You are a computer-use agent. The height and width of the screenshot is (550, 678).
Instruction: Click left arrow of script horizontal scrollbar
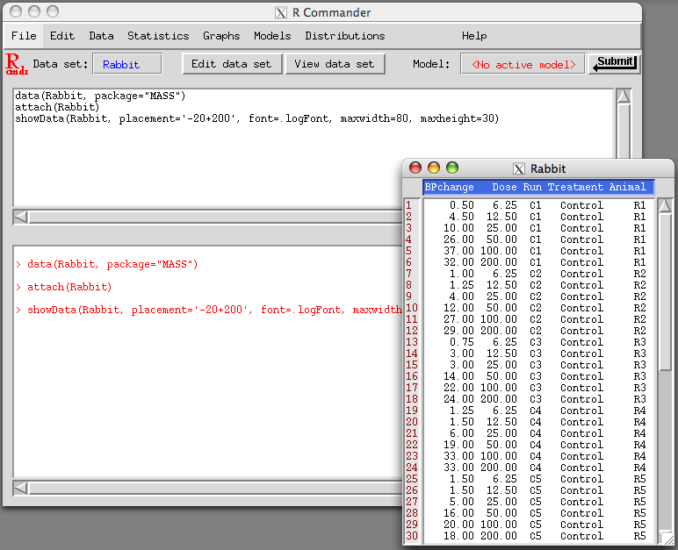(21, 217)
